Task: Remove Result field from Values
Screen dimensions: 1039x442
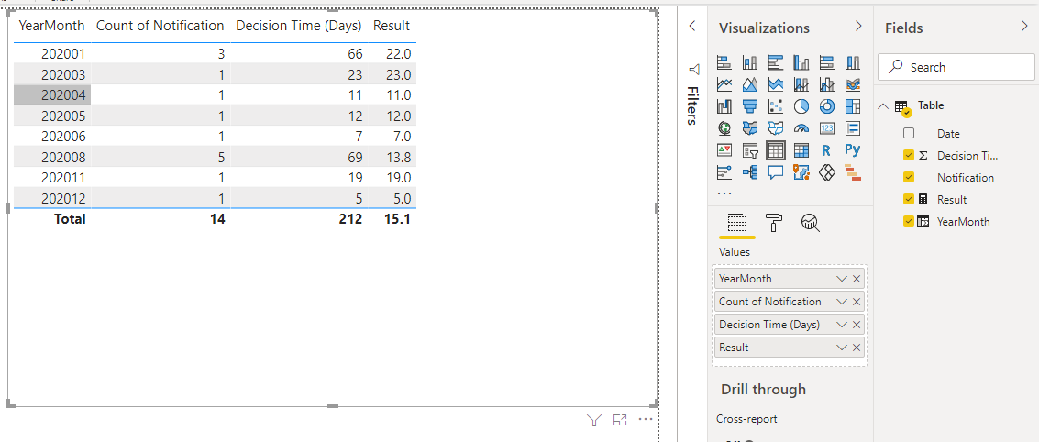Action: pyautogui.click(x=857, y=348)
